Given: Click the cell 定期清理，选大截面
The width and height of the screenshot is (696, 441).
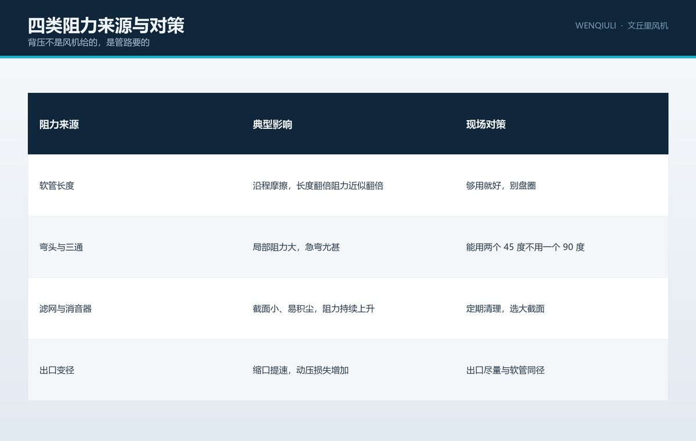Looking at the screenshot, I should tap(561, 309).
